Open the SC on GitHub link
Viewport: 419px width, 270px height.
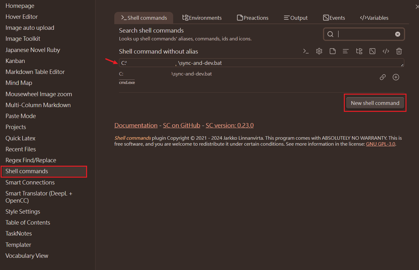click(182, 125)
